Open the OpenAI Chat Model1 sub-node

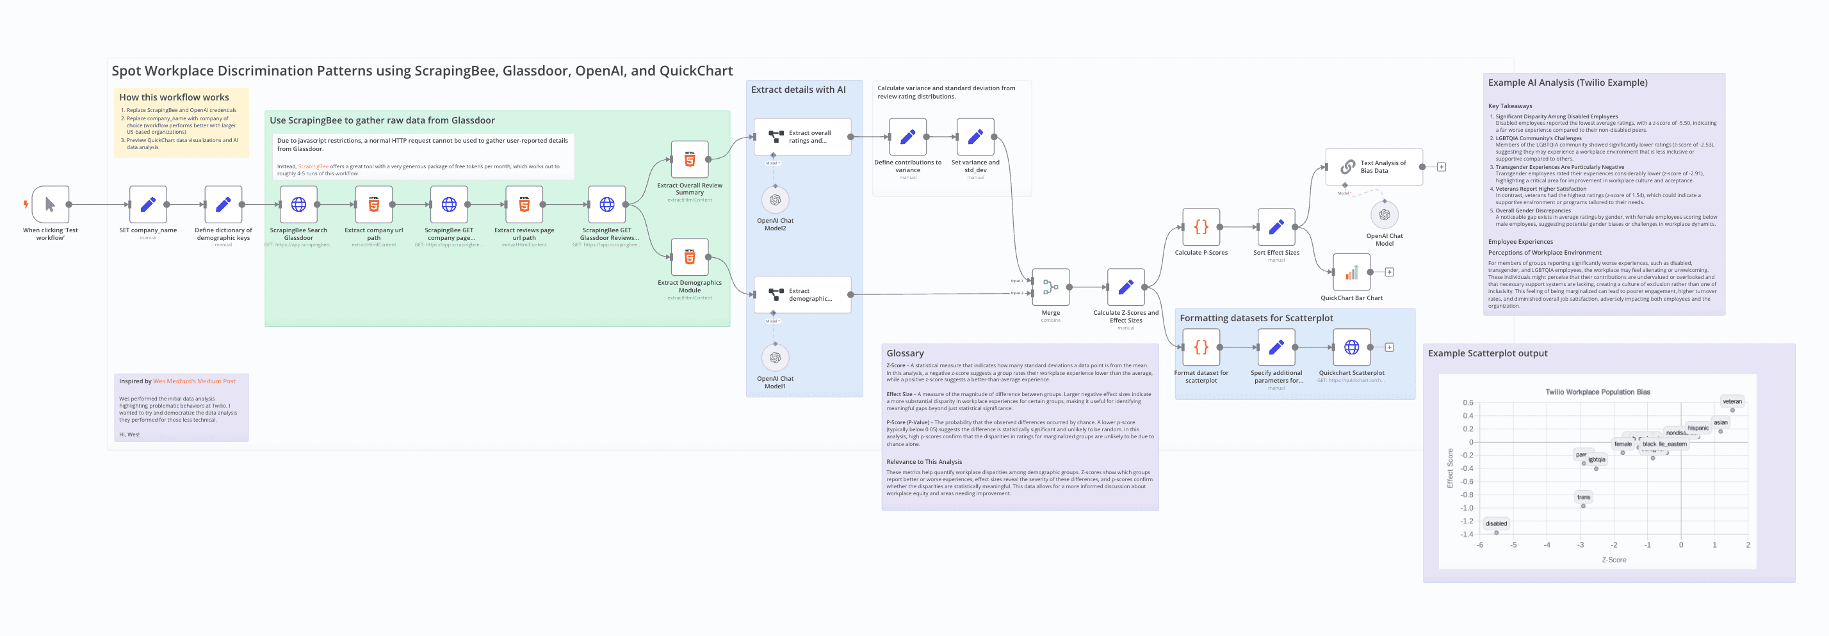pyautogui.click(x=776, y=358)
